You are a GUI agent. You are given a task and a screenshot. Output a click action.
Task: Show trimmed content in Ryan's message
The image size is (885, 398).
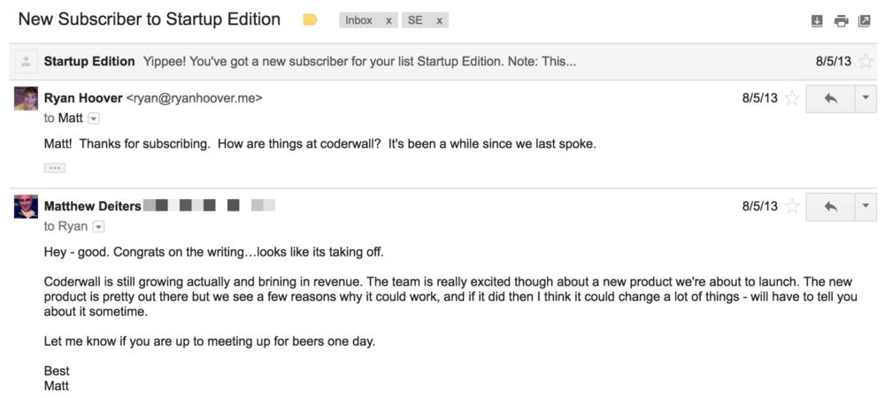(x=55, y=168)
